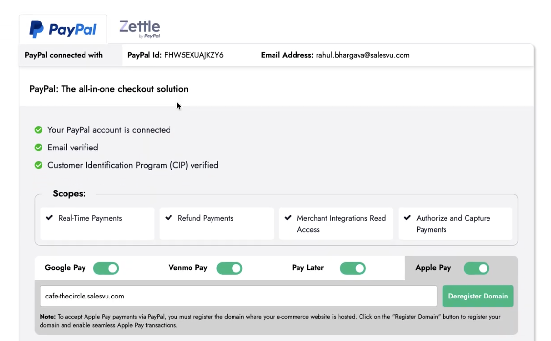Viewport: 551px width, 341px height.
Task: Select the Apple Pay tab section
Action: (433, 268)
